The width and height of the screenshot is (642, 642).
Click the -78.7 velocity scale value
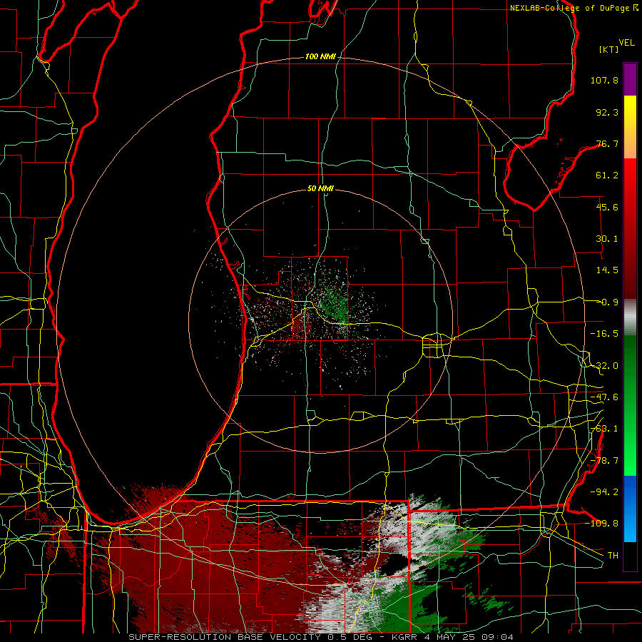(x=604, y=461)
